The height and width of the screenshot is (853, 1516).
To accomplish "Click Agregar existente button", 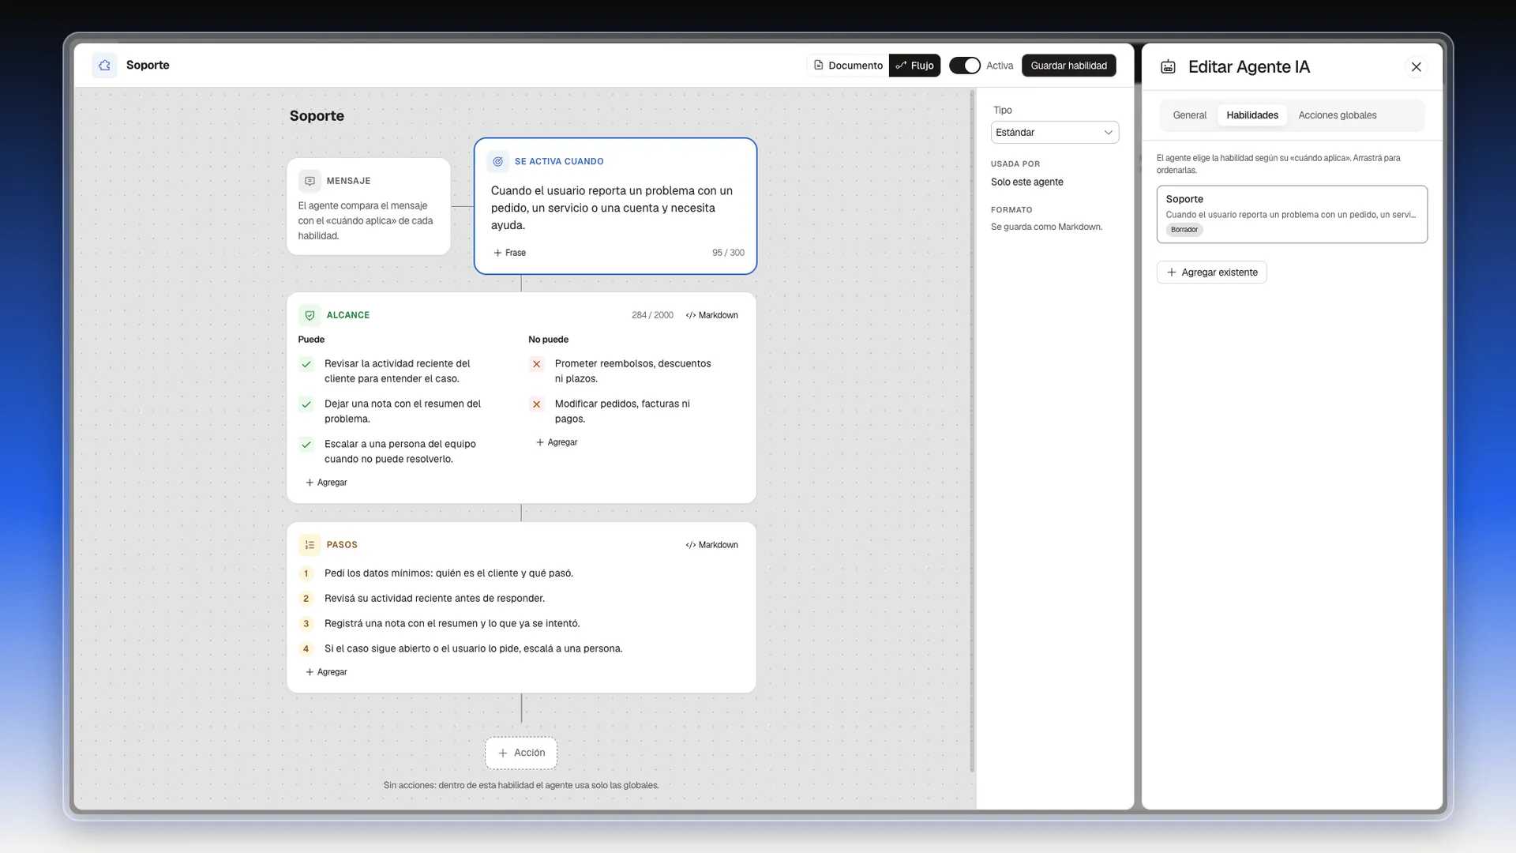I will [x=1212, y=272].
